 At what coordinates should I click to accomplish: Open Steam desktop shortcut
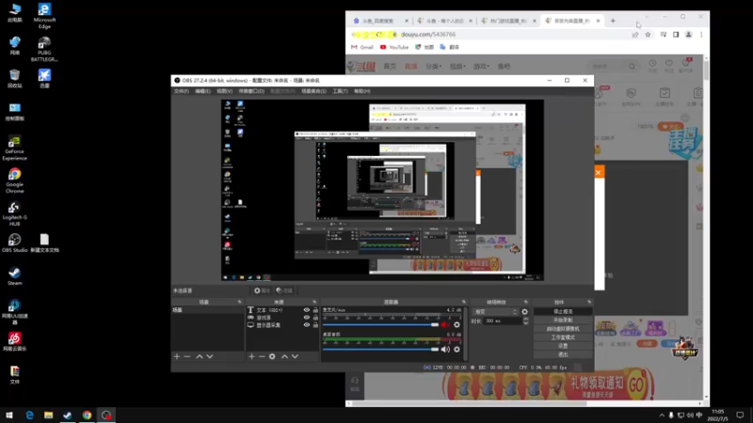click(14, 275)
